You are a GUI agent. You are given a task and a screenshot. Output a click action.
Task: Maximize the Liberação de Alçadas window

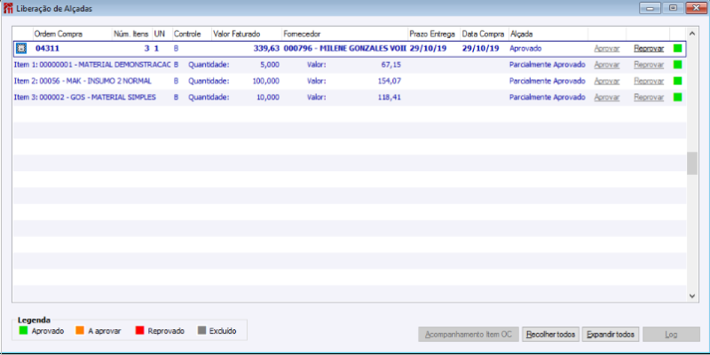[x=673, y=8]
